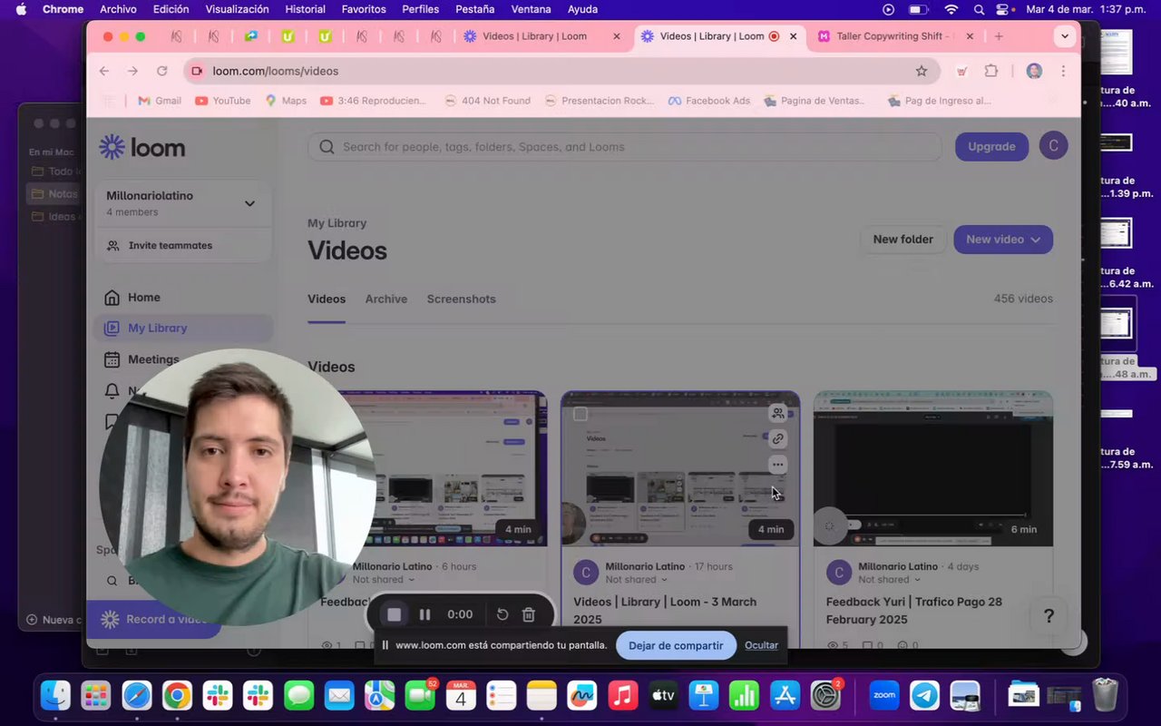Open Telegram from the Dock
This screenshot has width=1161, height=726.
pyautogui.click(x=925, y=696)
